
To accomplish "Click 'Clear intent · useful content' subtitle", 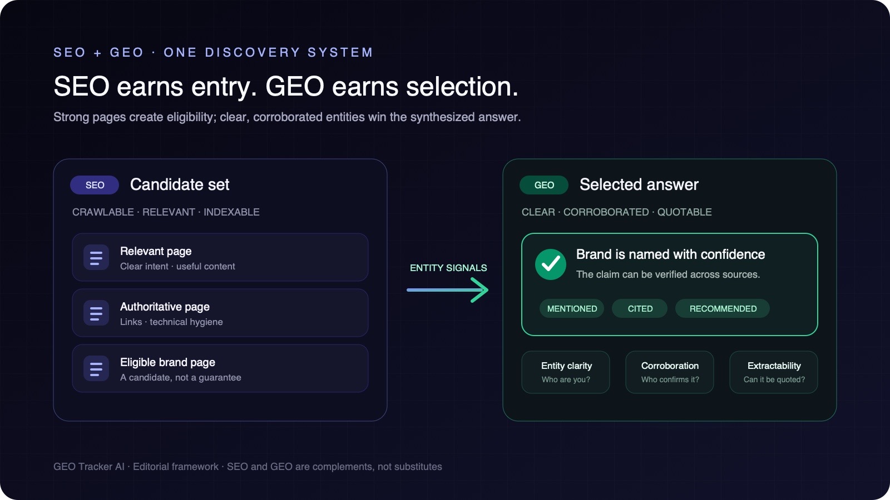I will tap(177, 267).
